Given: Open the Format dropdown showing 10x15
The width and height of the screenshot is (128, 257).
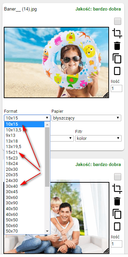Looking at the screenshot, I should (27, 118).
